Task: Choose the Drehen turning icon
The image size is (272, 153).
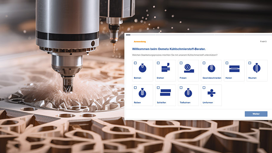Action: coord(166,68)
